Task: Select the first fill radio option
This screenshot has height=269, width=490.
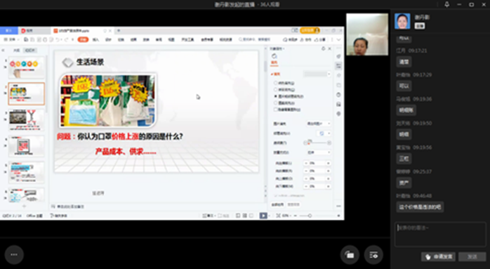Action: point(276,83)
